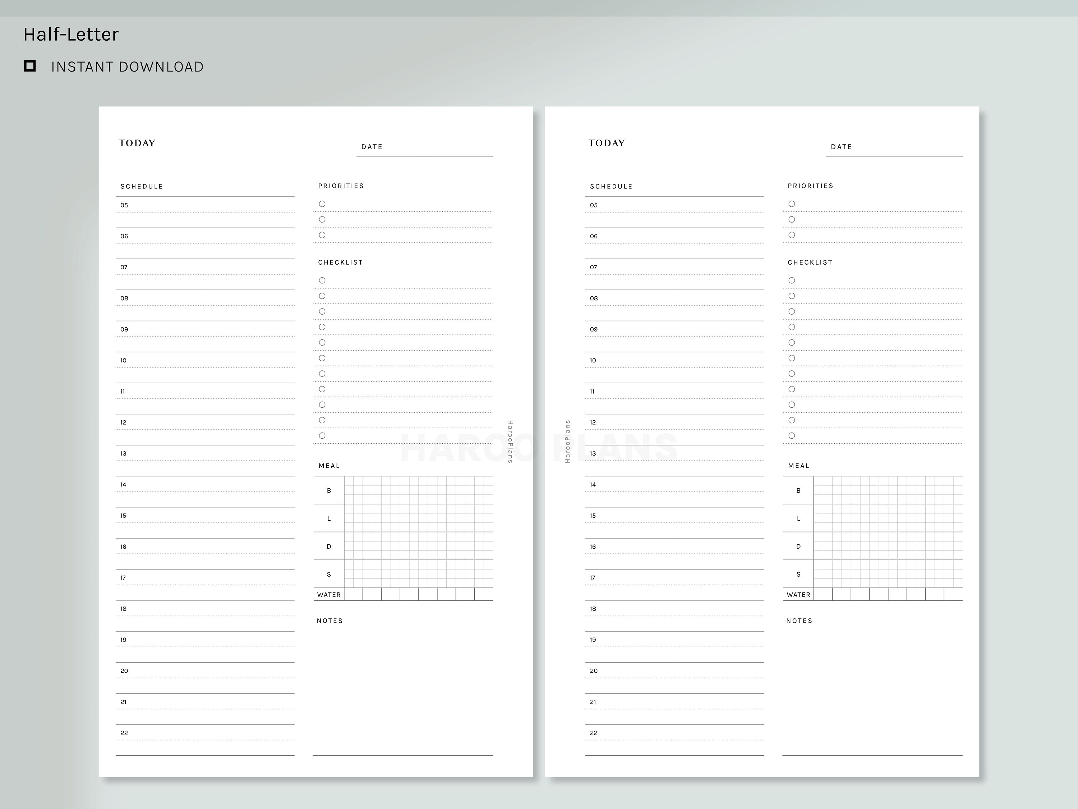
Task: Click the SCHEDULE heading on the right page
Action: pyautogui.click(x=611, y=187)
